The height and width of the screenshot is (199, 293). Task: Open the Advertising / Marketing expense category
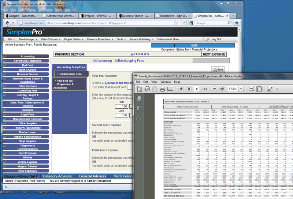(26, 61)
